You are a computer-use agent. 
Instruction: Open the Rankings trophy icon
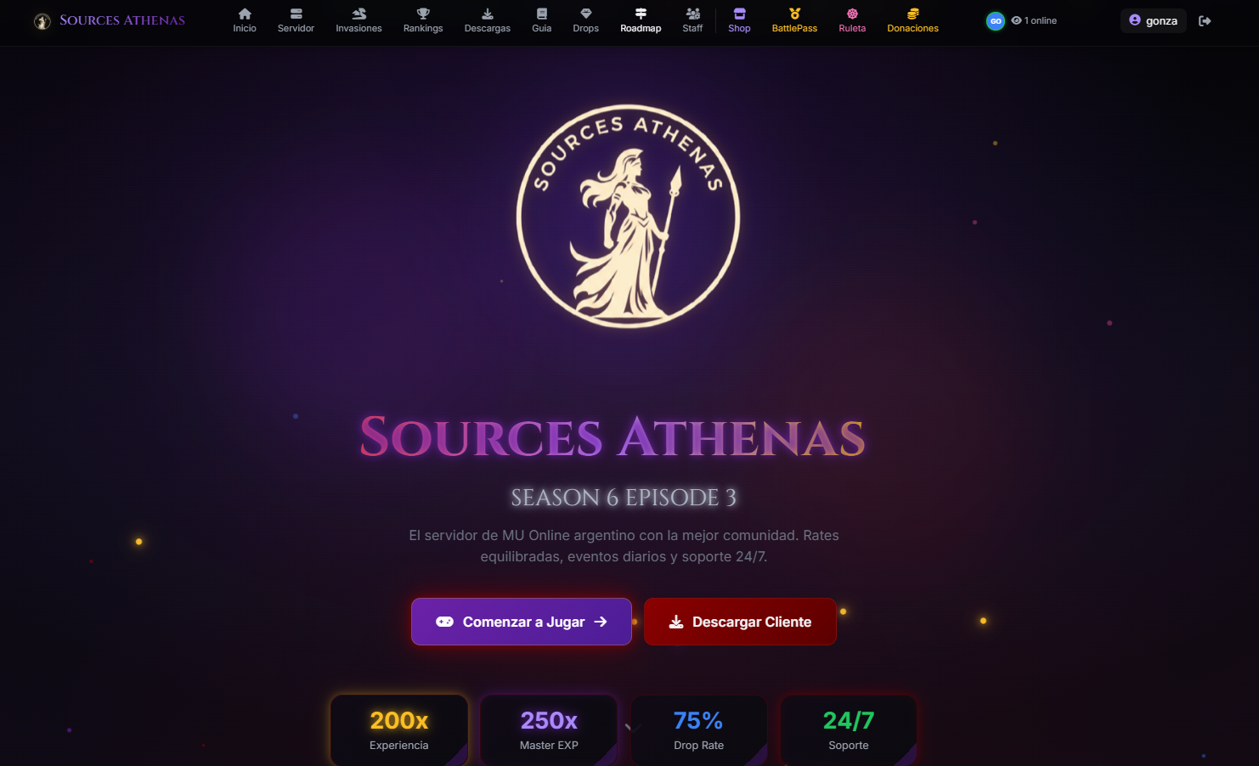tap(423, 14)
